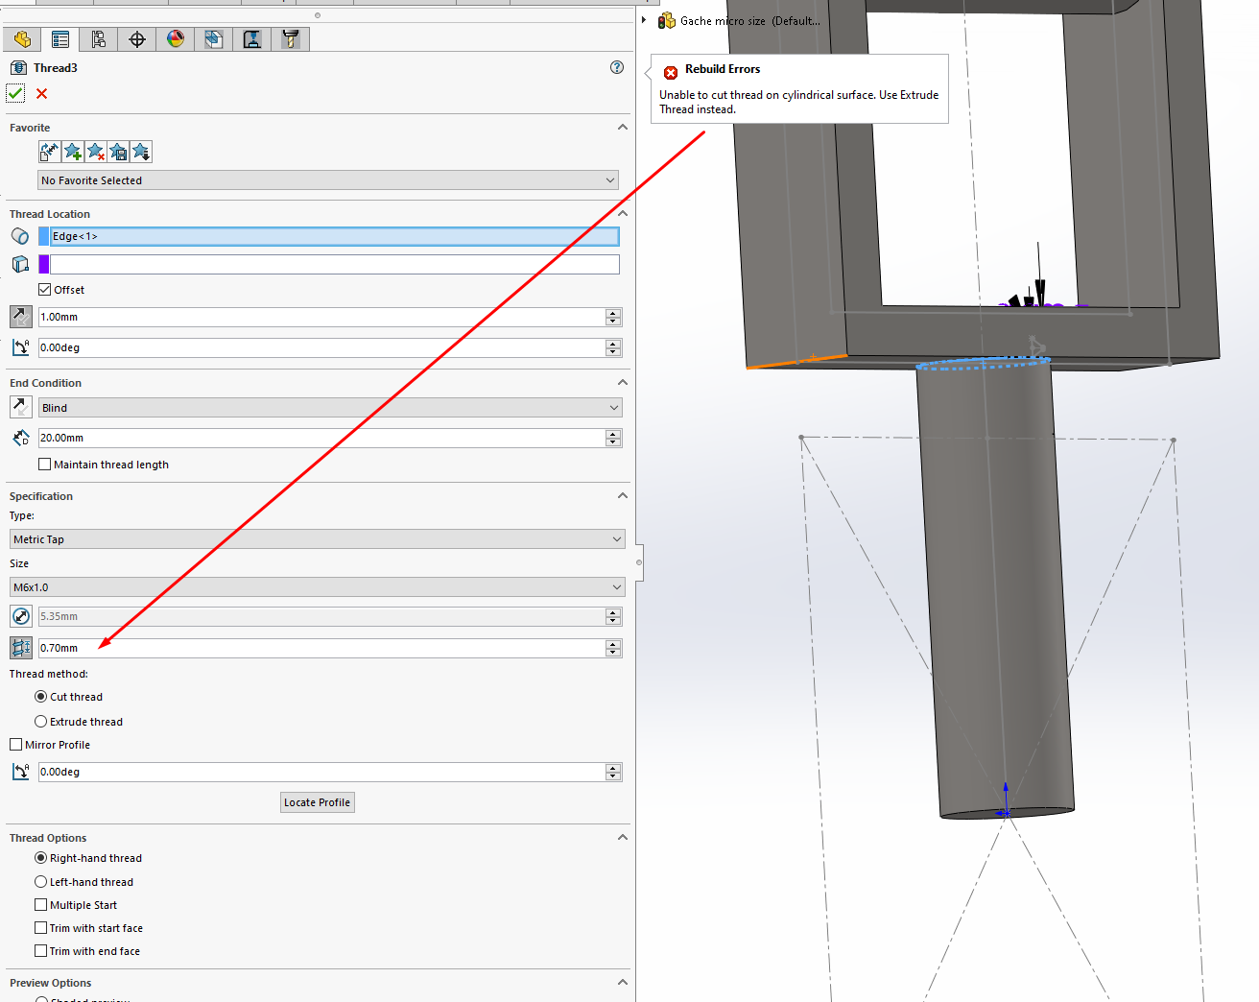The width and height of the screenshot is (1259, 1002).
Task: Collapse End Condition section
Action: pos(623,382)
